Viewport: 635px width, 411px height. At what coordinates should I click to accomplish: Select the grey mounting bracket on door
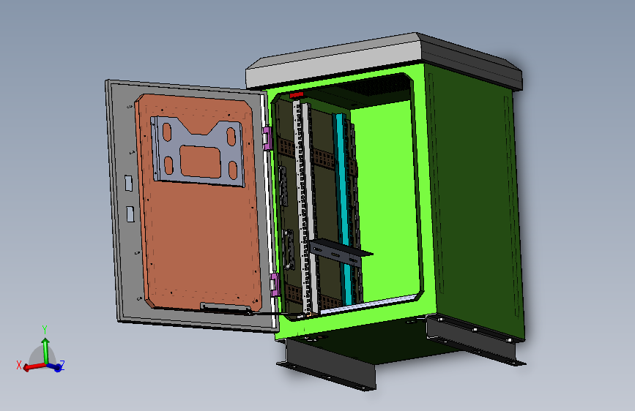pos(198,151)
